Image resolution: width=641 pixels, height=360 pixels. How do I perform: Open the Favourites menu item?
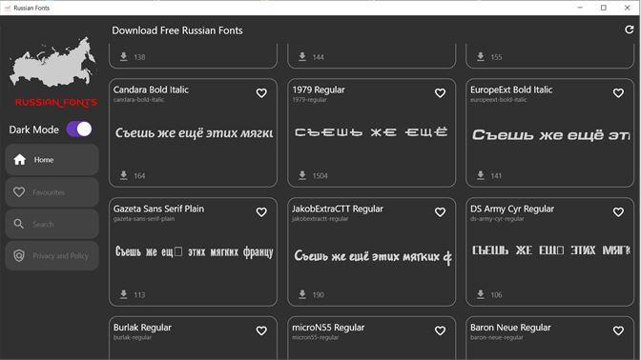[x=52, y=191]
